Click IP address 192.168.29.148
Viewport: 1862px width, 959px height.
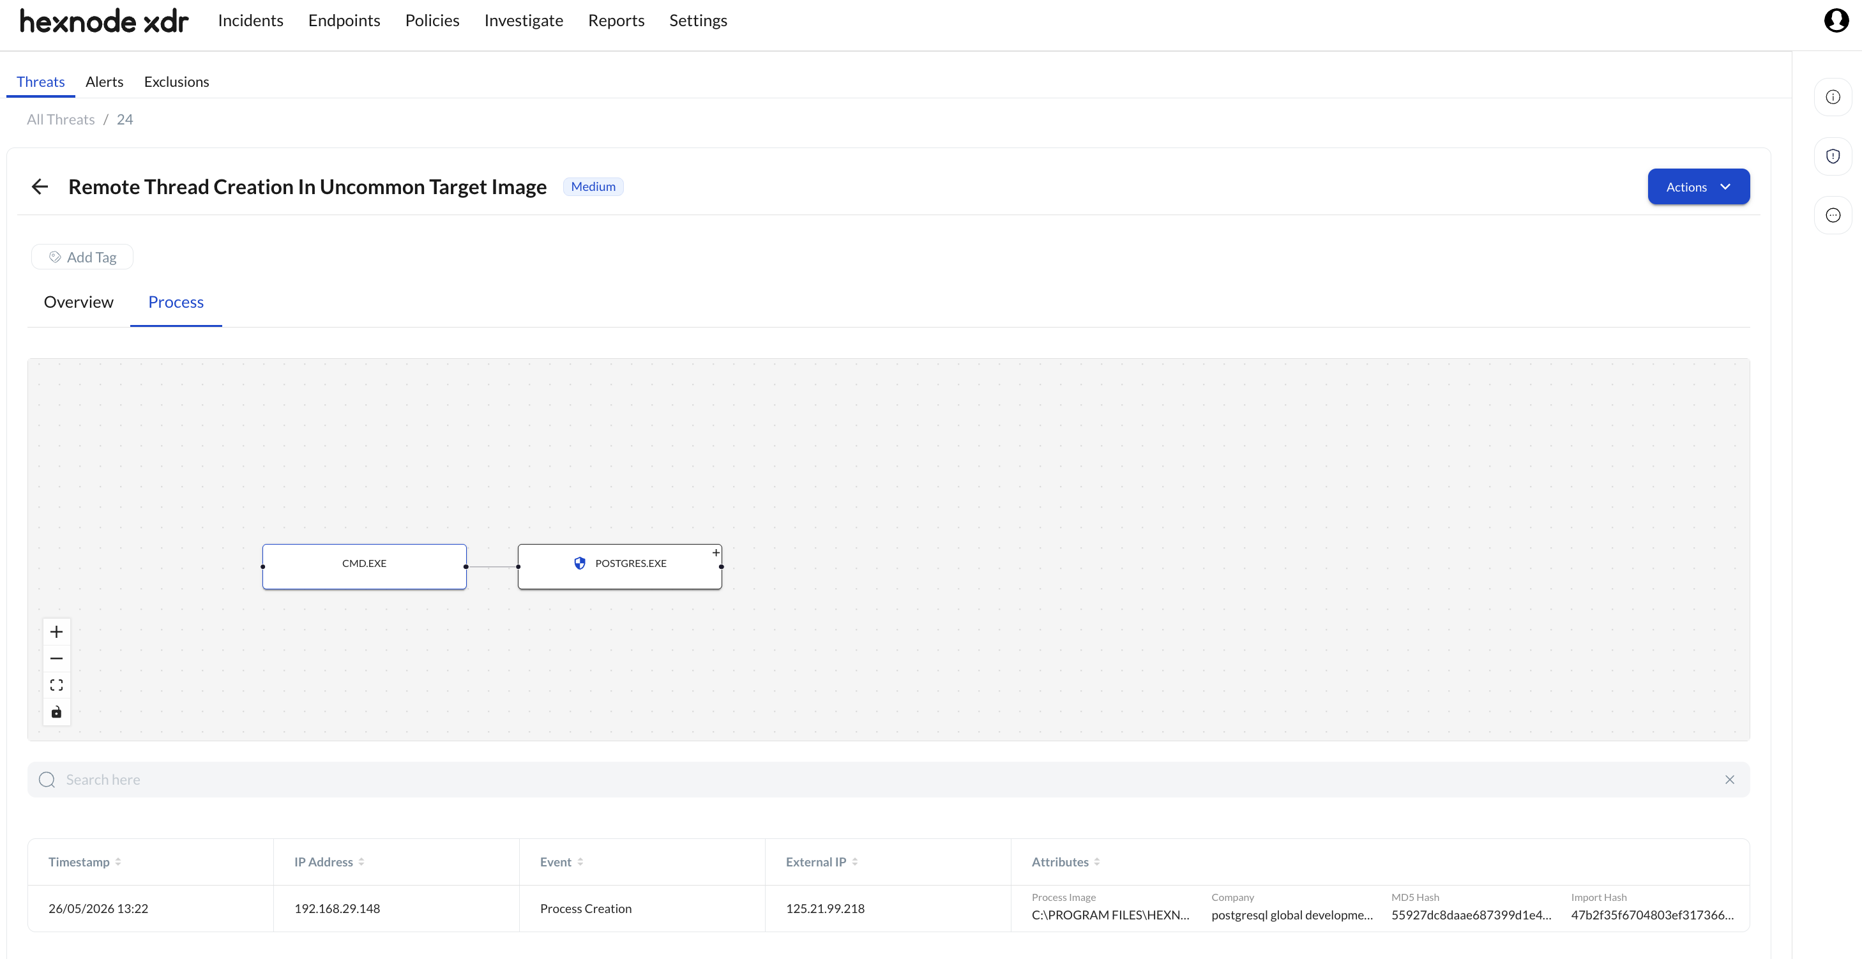(x=337, y=909)
